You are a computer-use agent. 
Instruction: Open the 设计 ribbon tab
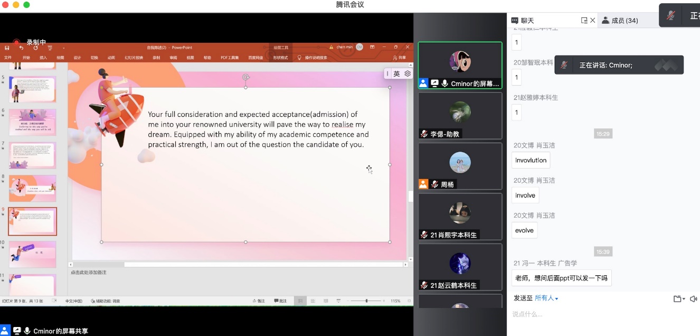(x=77, y=58)
